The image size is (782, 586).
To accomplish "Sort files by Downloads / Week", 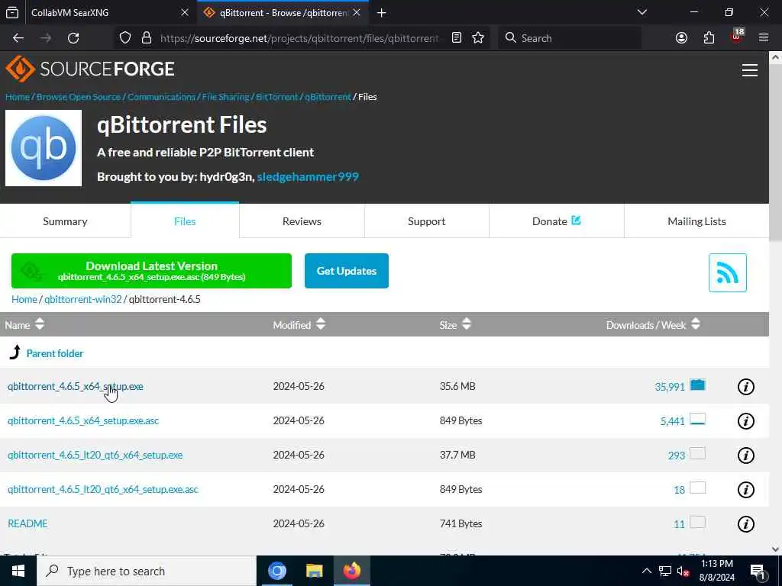I will [x=653, y=325].
